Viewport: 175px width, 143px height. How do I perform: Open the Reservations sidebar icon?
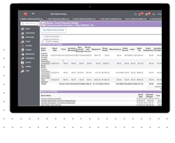[x=23, y=58]
